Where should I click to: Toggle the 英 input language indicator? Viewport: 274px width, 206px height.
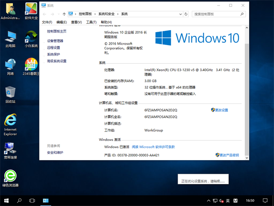[x=228, y=200]
